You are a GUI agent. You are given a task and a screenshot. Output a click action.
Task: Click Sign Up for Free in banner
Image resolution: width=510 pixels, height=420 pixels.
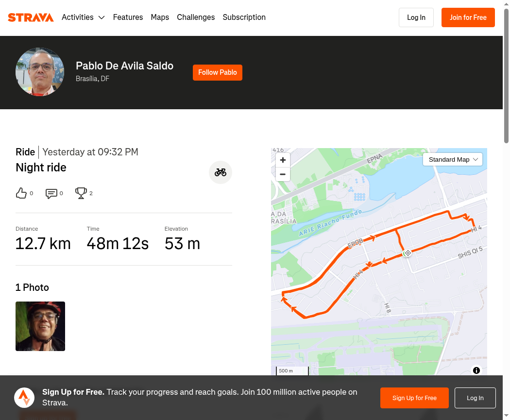[x=414, y=398]
